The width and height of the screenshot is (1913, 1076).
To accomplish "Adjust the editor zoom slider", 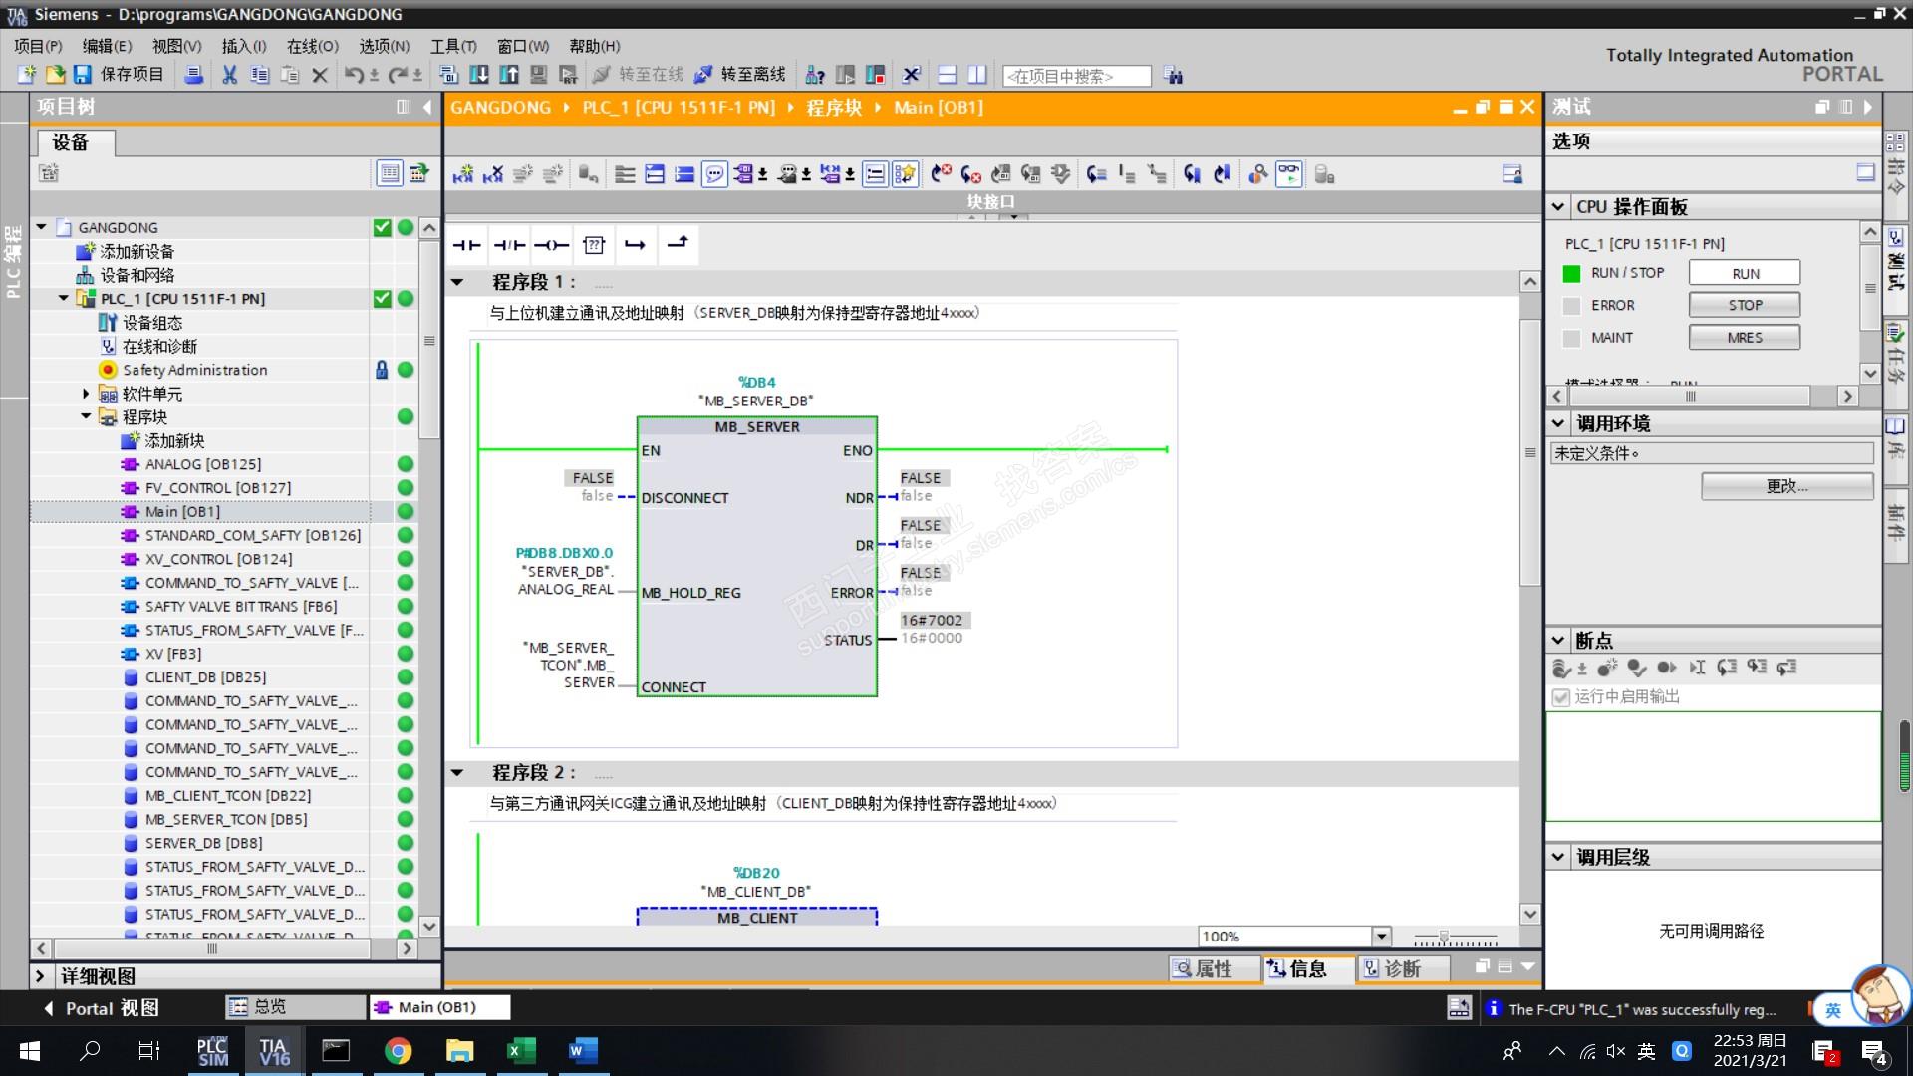I will pos(1444,938).
